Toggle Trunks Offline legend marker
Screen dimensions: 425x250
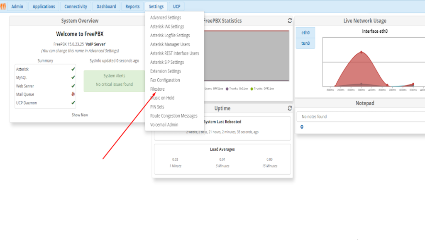coord(252,89)
